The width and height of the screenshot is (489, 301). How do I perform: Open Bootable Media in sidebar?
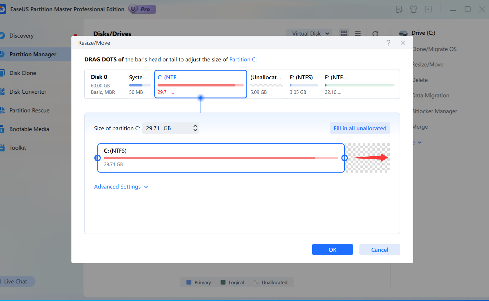point(29,129)
